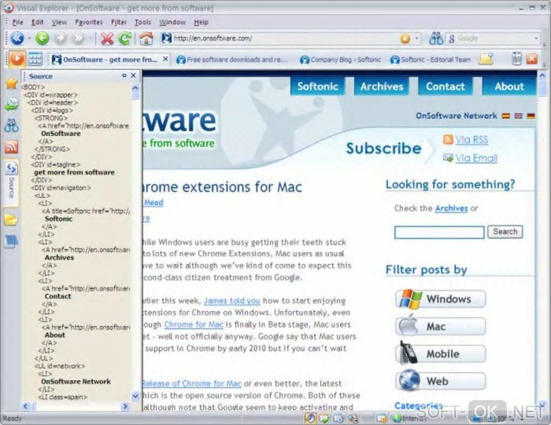This screenshot has height=425, width=551.
Task: Click the green Back arrow
Action: click(42, 38)
